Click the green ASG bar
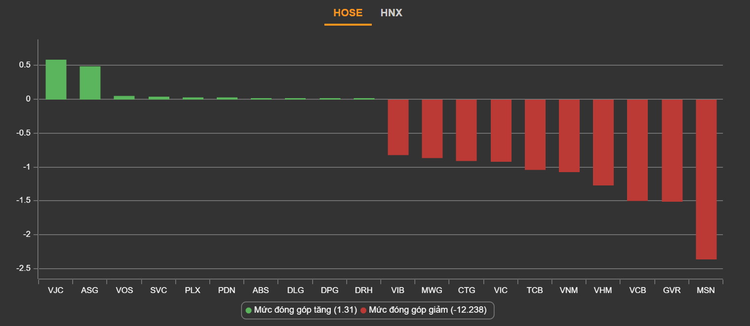This screenshot has width=750, height=326. point(90,83)
